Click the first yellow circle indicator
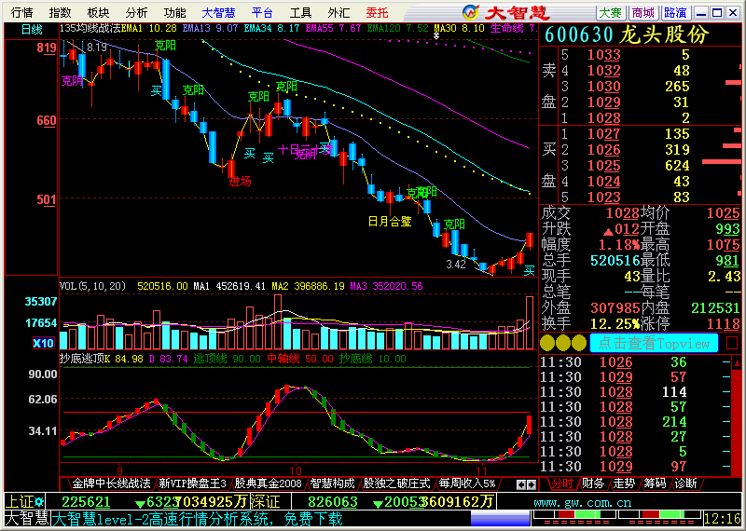Viewport: 746px width, 531px height. pos(547,343)
